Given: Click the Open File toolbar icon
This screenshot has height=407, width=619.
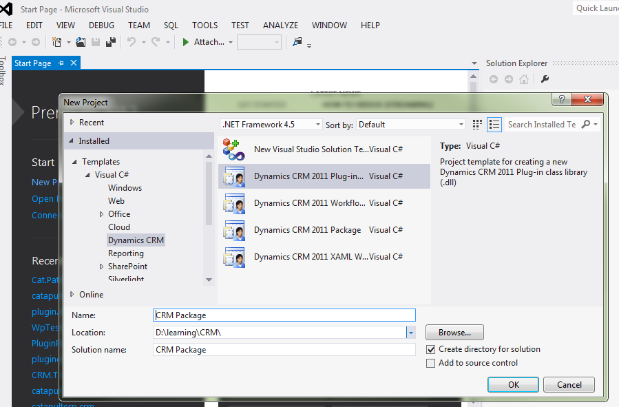Looking at the screenshot, I should pos(81,42).
